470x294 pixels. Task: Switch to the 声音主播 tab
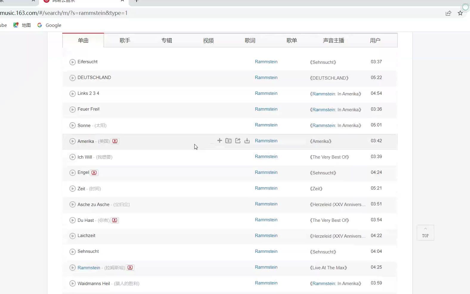pos(334,40)
